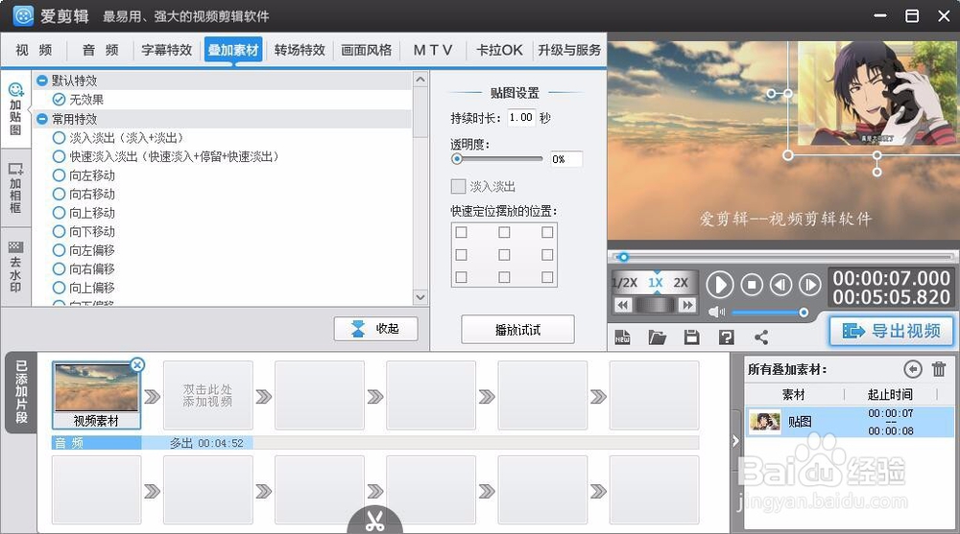The width and height of the screenshot is (960, 534).
Task: Click the rewind double-arrow button
Action: [x=623, y=305]
